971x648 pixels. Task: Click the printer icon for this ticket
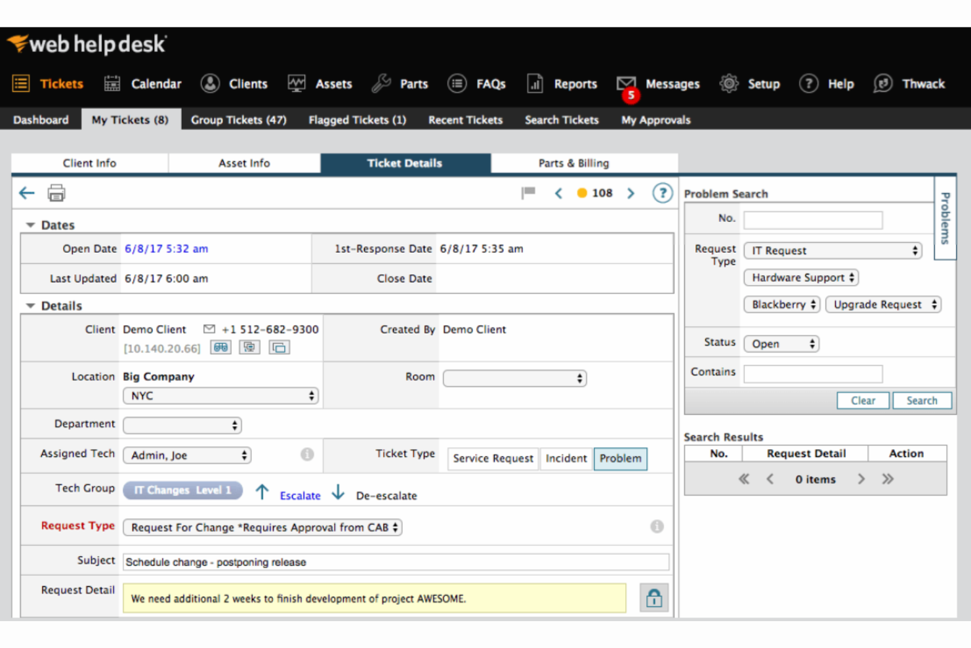[x=56, y=192]
